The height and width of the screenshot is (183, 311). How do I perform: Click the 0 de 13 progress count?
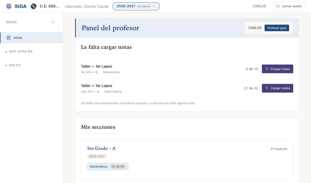point(252,69)
